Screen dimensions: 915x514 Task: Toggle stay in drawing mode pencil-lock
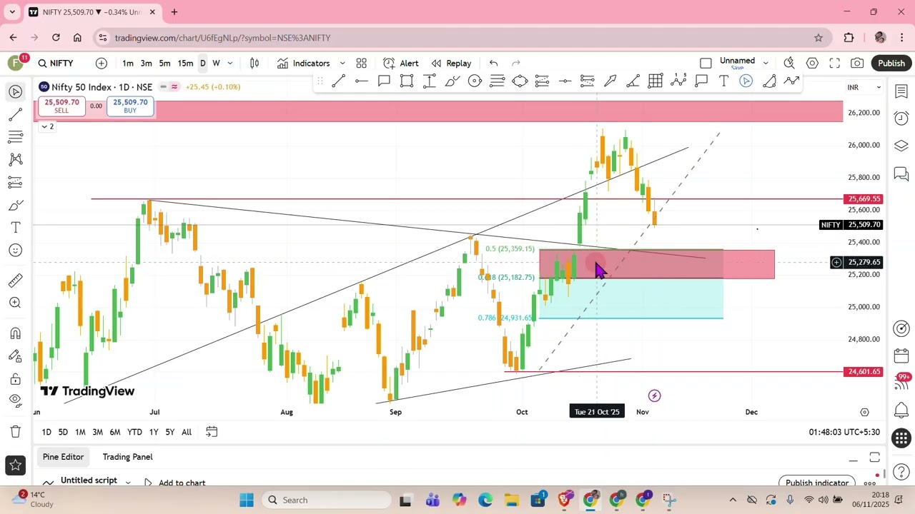(16, 356)
